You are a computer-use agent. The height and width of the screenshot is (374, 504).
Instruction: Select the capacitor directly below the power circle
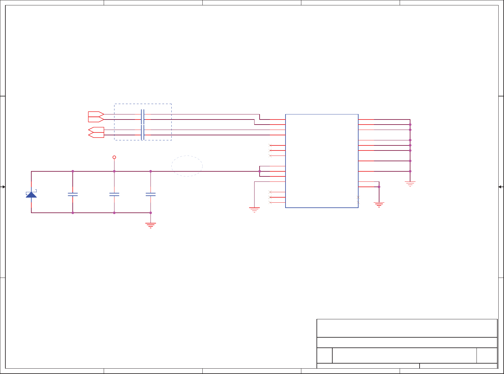[114, 194]
